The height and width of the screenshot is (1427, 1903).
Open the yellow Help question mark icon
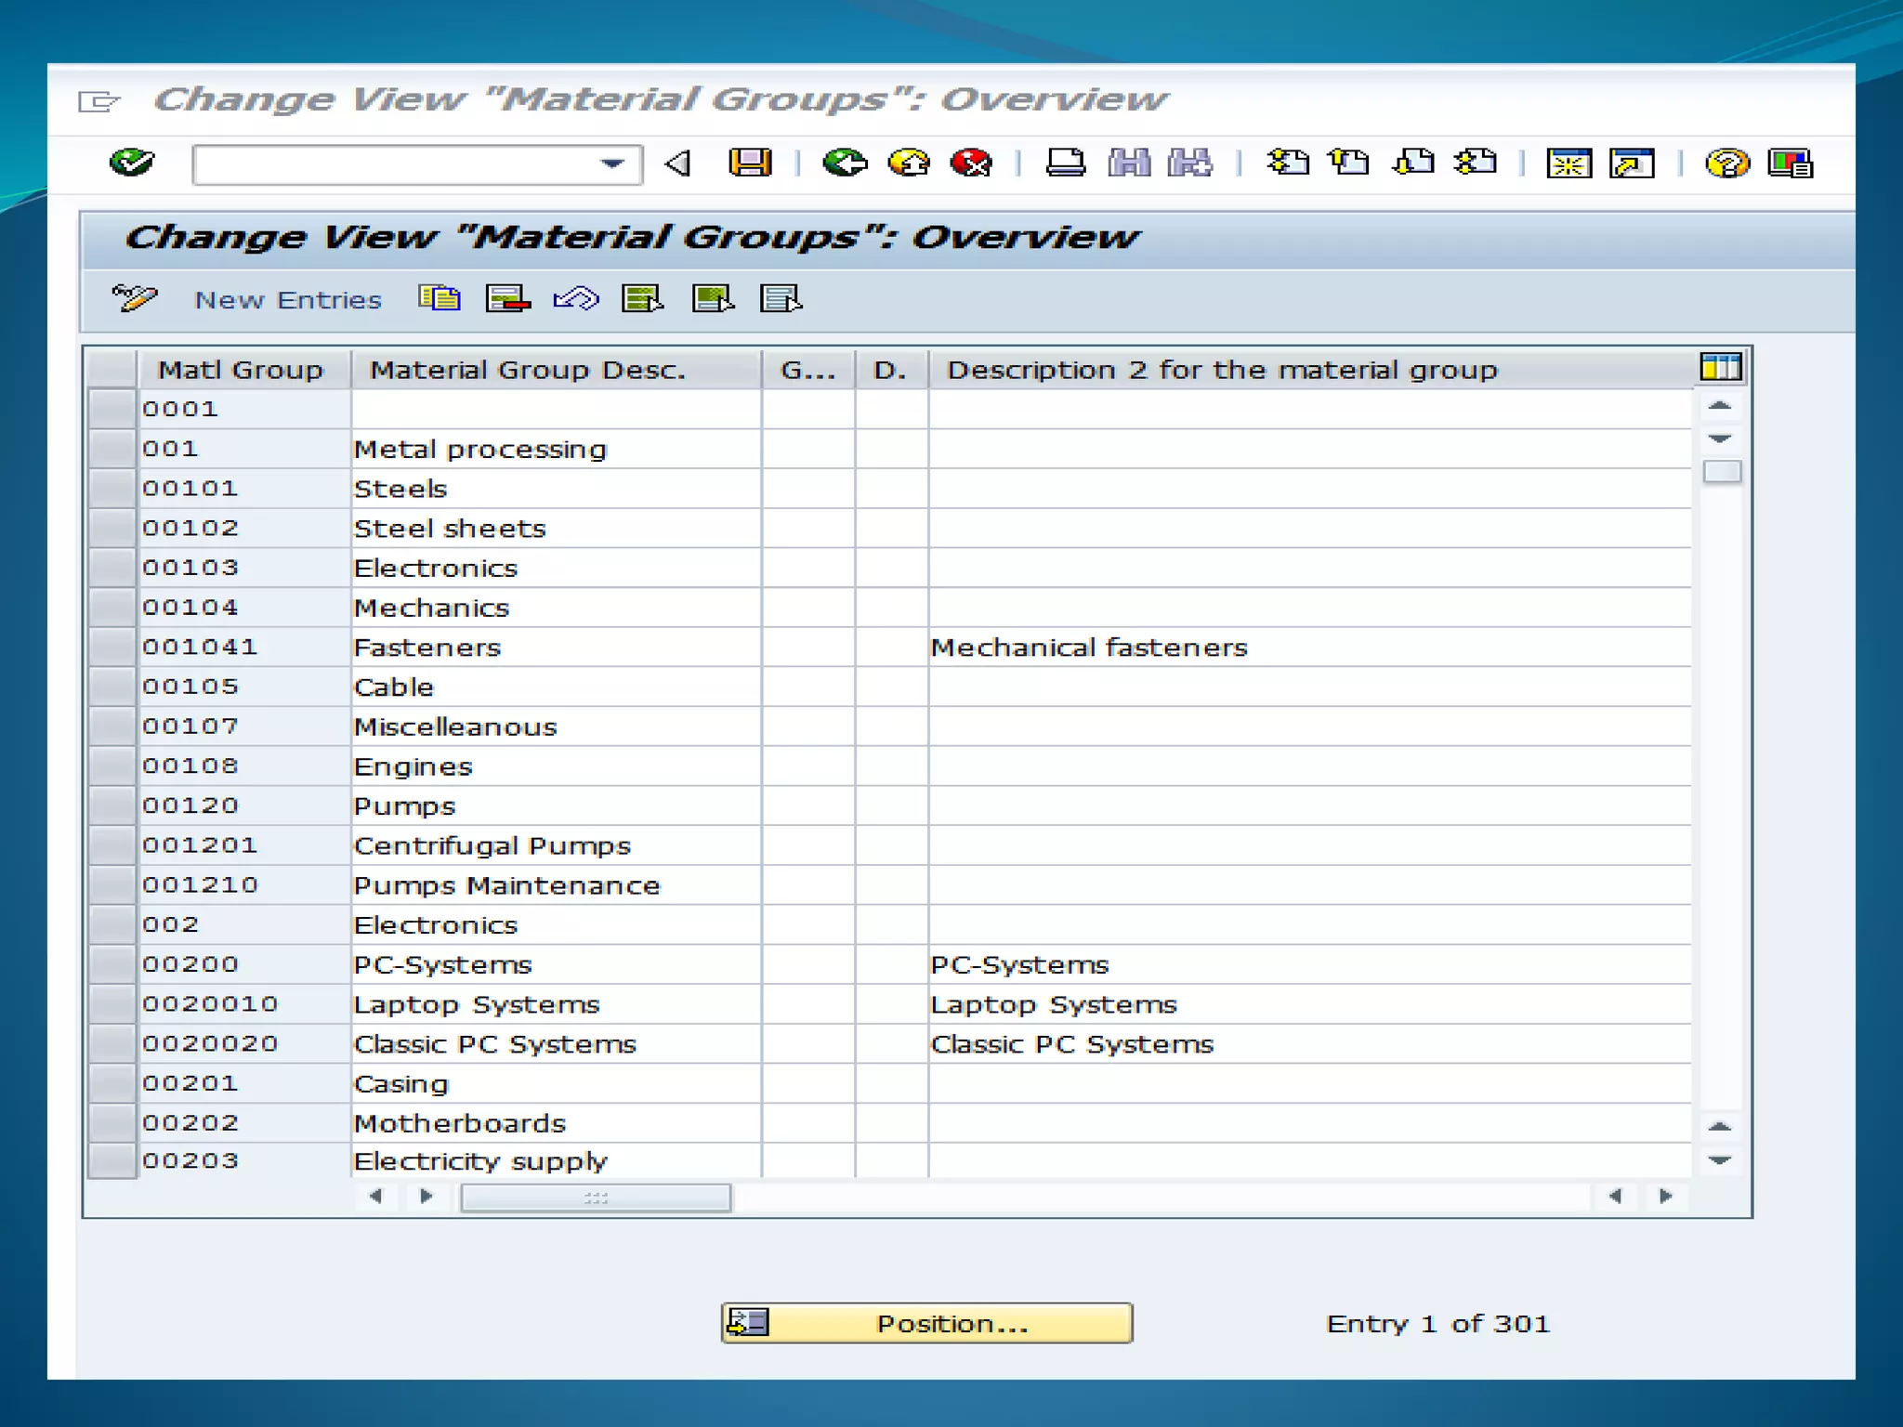1726,164
